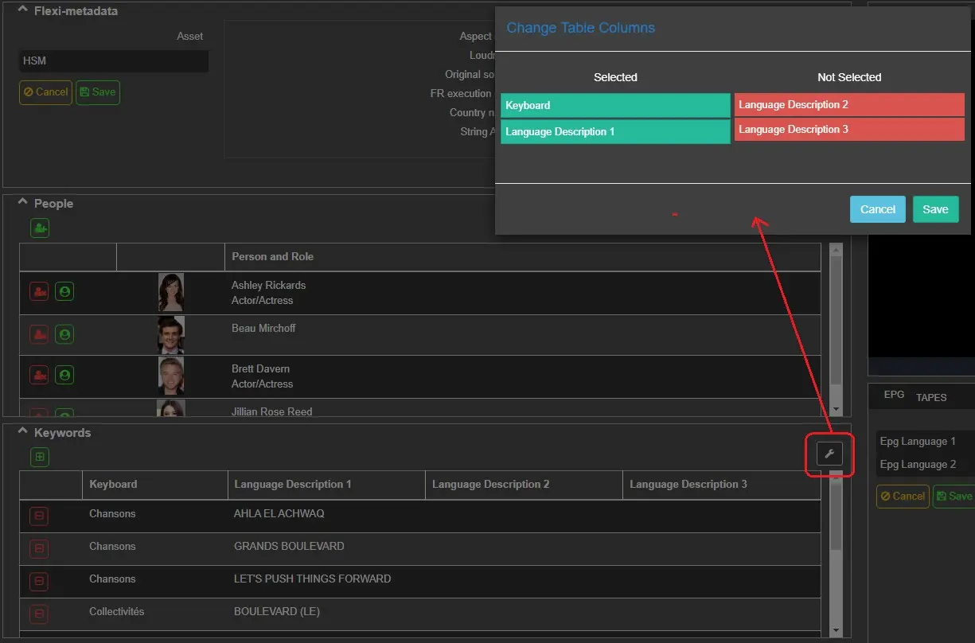Click the green add keyword icon
The width and height of the screenshot is (975, 643).
[x=40, y=457]
